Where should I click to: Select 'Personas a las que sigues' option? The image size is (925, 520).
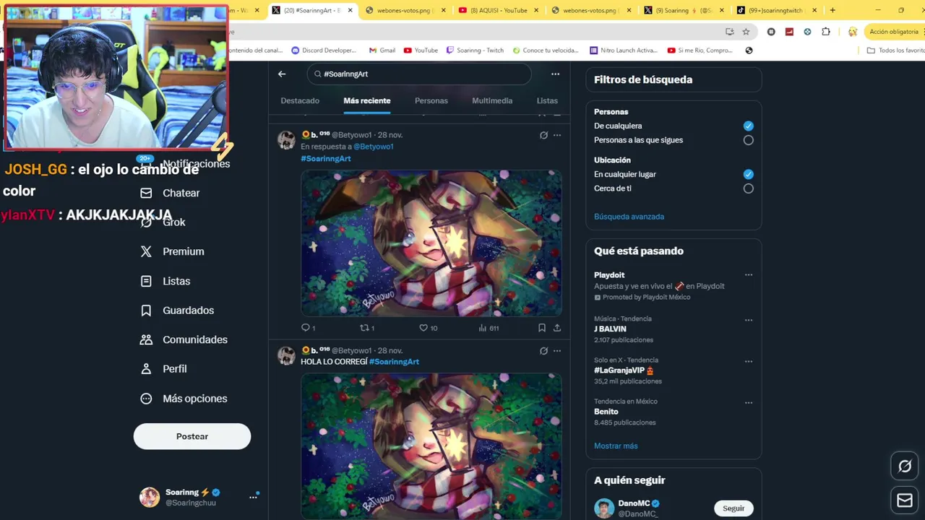748,140
